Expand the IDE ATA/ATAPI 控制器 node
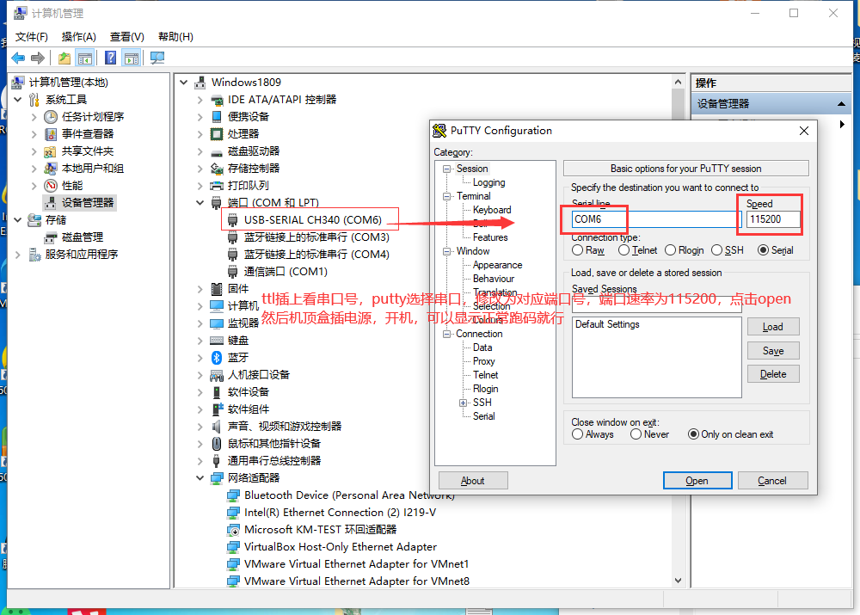The image size is (860, 615). click(200, 100)
